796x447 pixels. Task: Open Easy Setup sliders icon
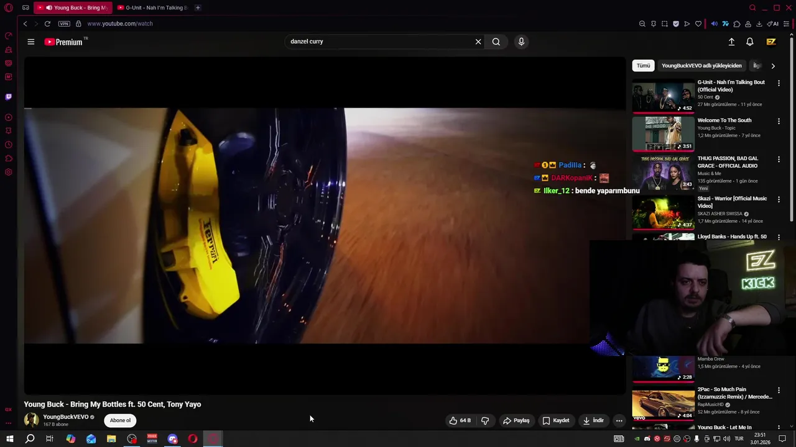point(786,24)
